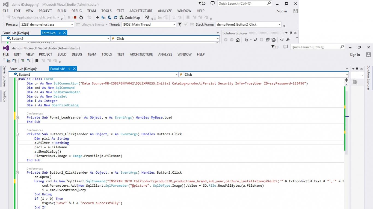This screenshot has width=373, height=209.
Task: Click Sign in link in front window
Action: 355,55
